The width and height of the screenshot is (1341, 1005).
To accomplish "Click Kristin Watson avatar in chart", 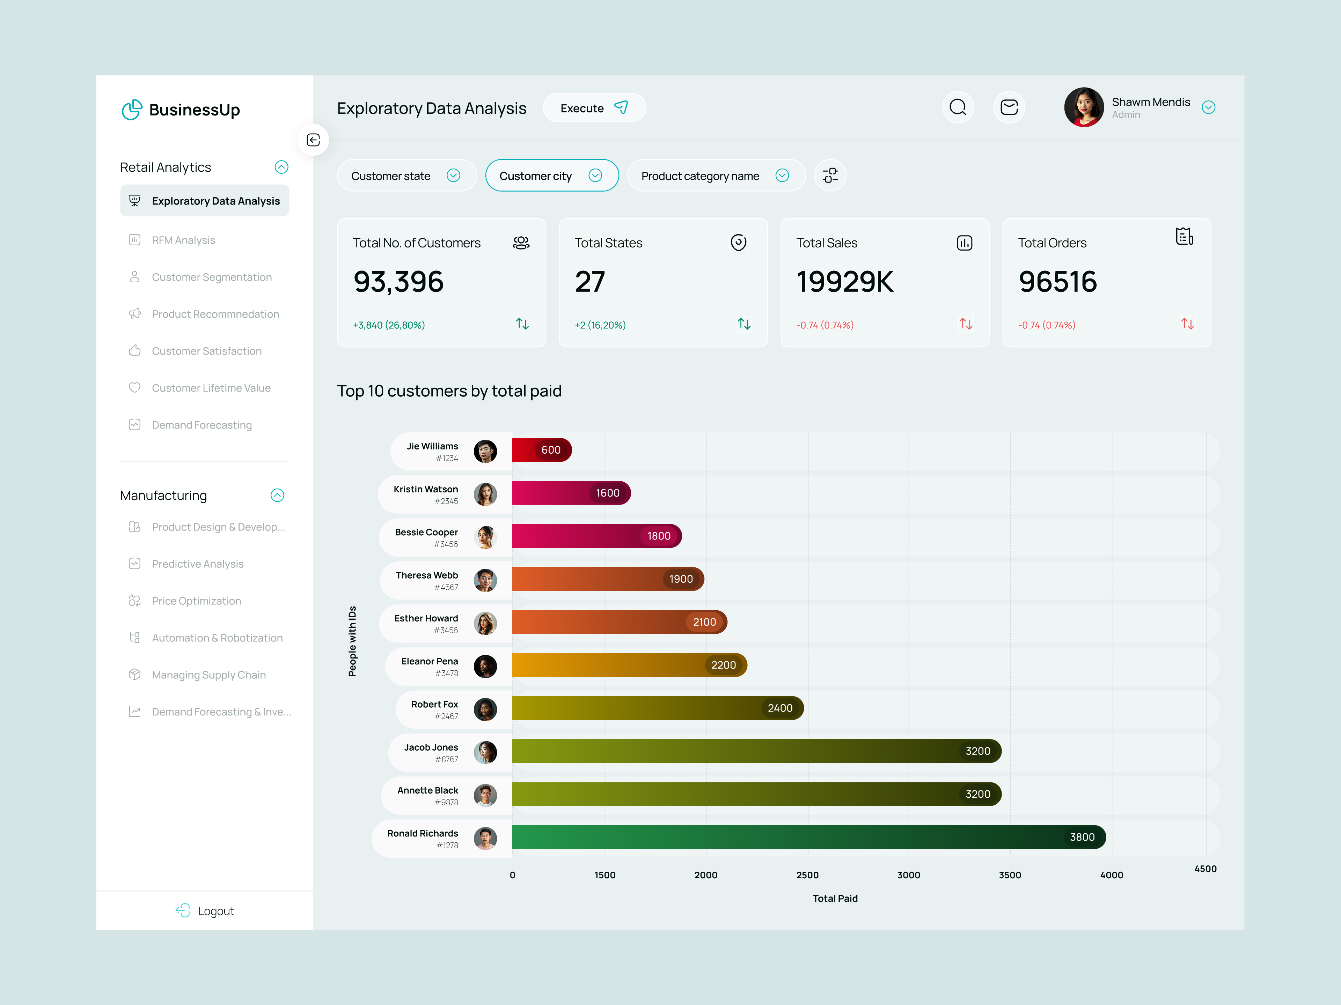I will coord(485,494).
